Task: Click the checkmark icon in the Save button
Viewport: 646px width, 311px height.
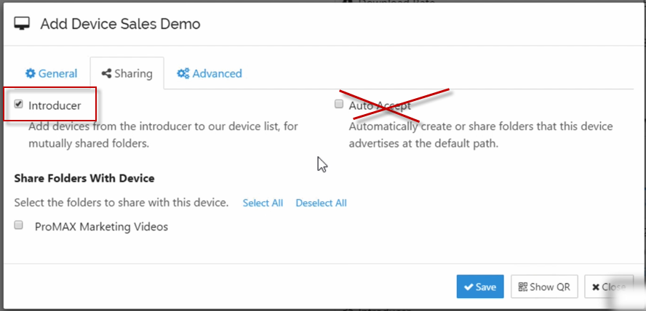Action: (468, 287)
